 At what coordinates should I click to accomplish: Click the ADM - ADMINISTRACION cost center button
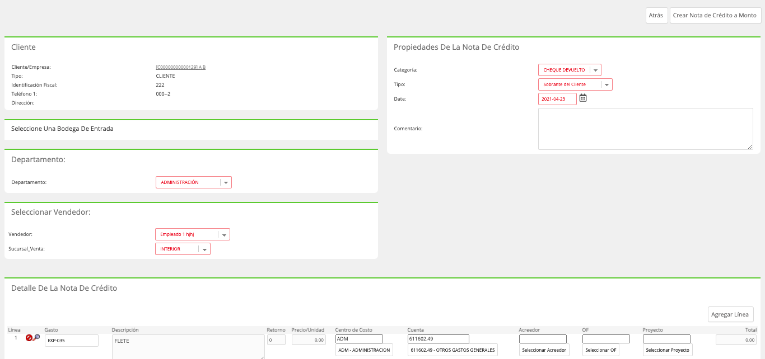click(364, 350)
